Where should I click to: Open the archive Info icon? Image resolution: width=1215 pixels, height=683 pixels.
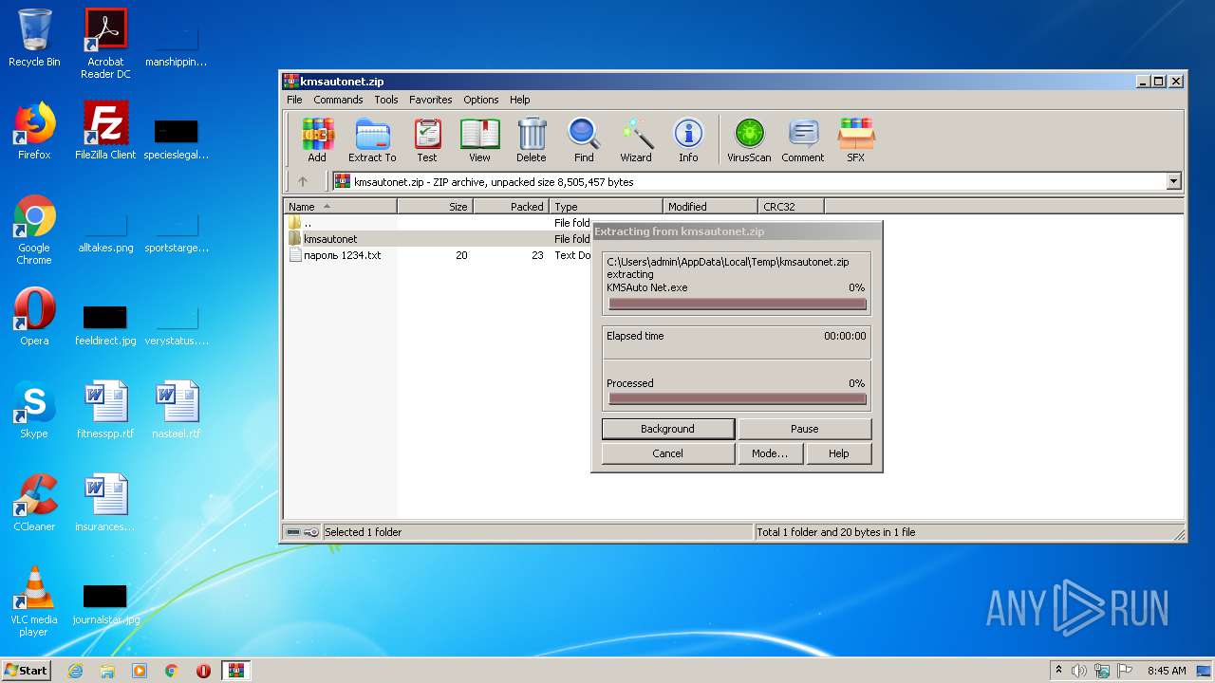[x=688, y=140]
